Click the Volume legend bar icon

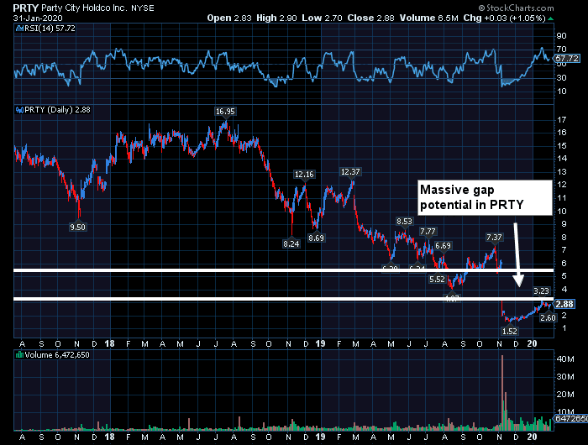(20, 354)
